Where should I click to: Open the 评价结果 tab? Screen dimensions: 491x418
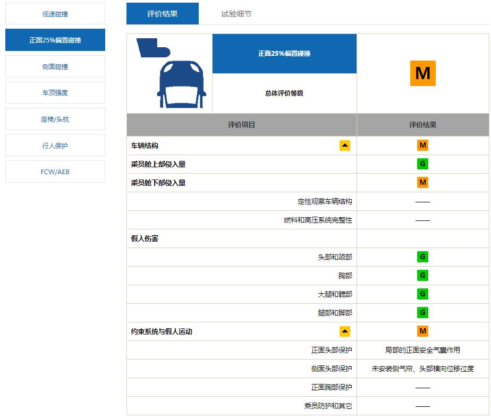point(162,14)
